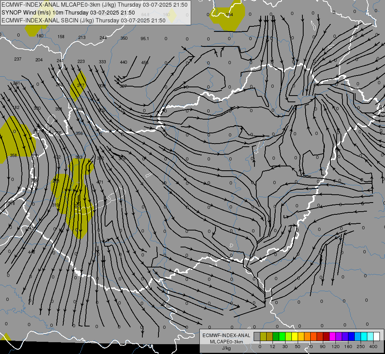The height and width of the screenshot is (354, 385).
Task: Click the violet swatch left of the 160 tick
Action: 345,336
